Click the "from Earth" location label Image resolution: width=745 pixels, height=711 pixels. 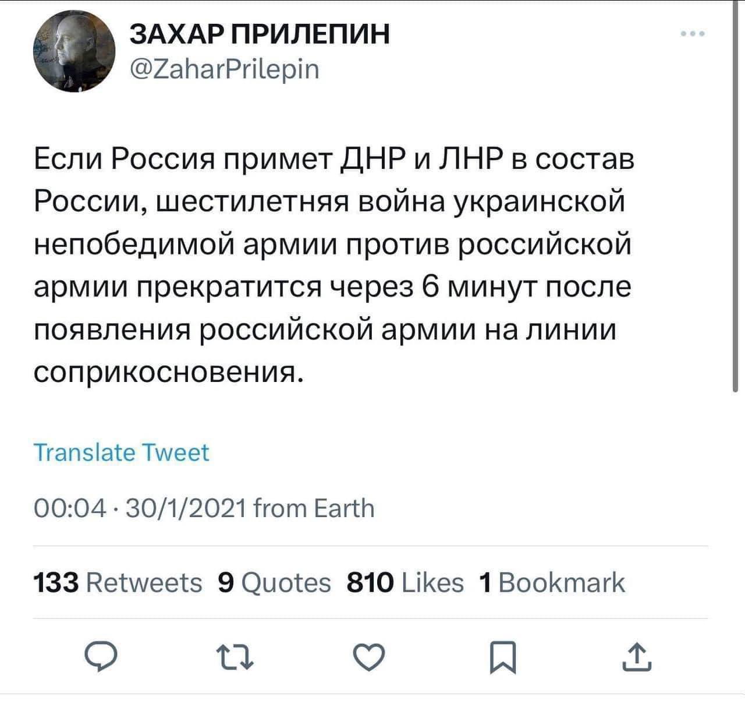click(x=315, y=508)
